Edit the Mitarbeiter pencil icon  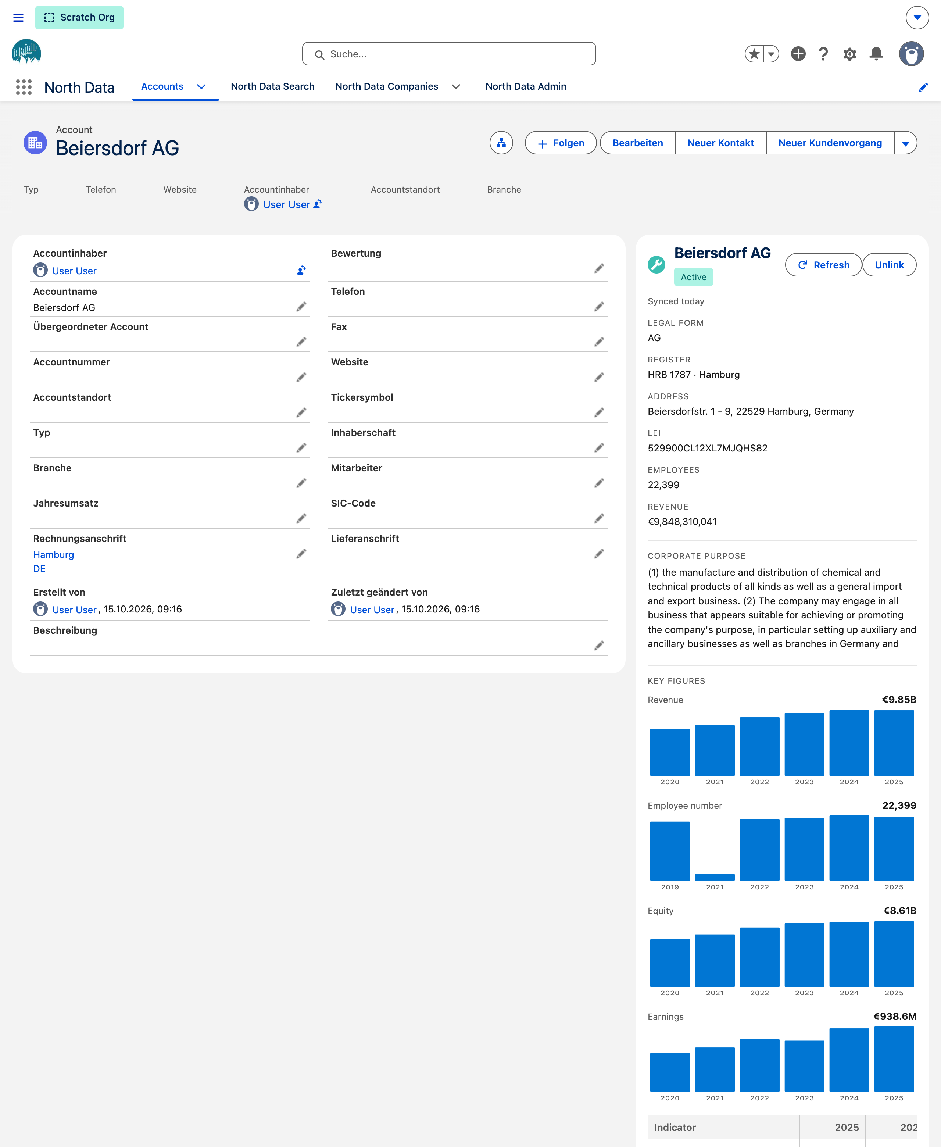point(599,483)
